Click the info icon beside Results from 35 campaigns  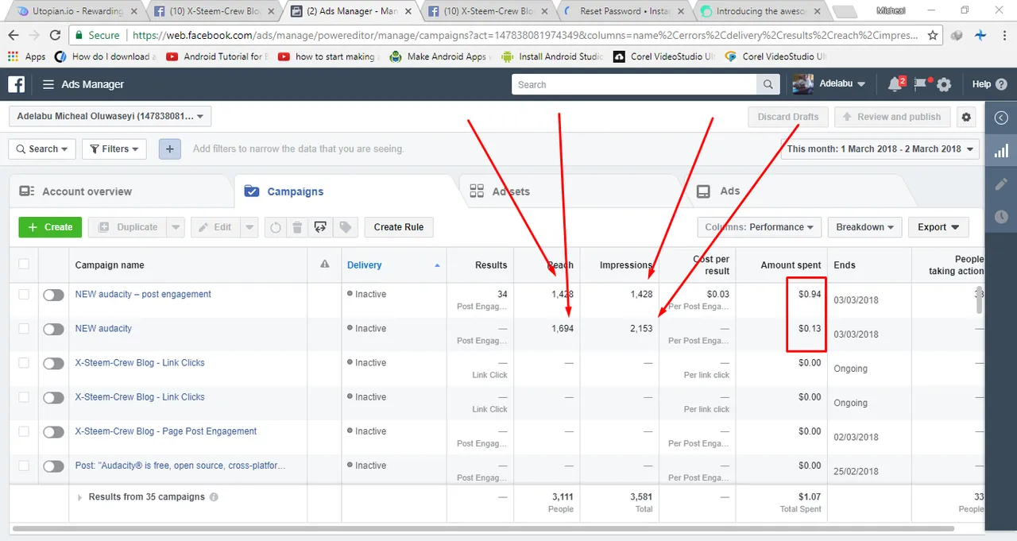(x=214, y=497)
